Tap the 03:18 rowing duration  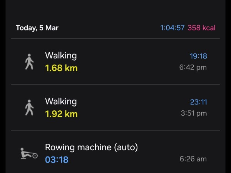57,159
